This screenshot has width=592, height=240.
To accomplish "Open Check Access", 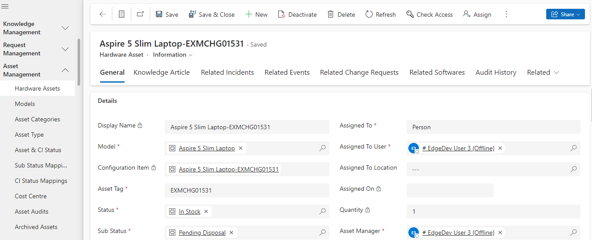I will click(x=430, y=15).
